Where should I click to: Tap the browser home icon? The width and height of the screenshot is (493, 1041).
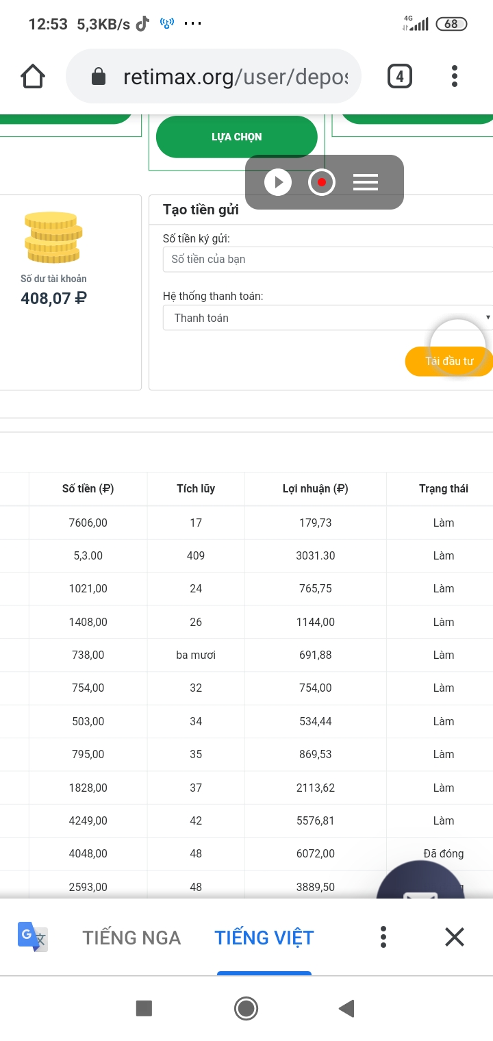click(33, 76)
